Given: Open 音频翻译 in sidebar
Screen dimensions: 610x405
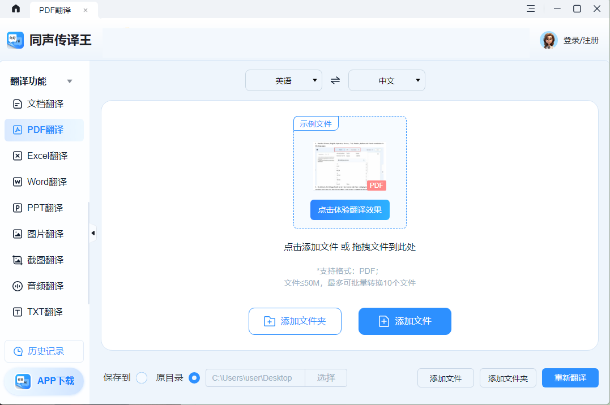Looking at the screenshot, I should click(44, 286).
